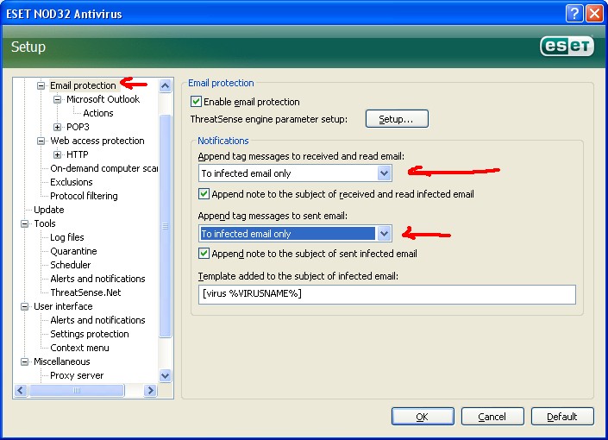The height and width of the screenshot is (440, 608).
Task: Click the tree's scroll down arrow
Action: pyautogui.click(x=166, y=375)
